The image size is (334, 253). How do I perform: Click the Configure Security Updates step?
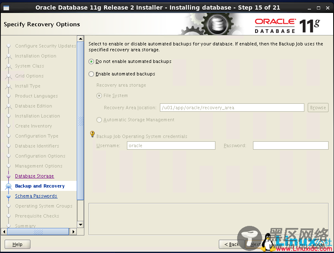point(46,46)
